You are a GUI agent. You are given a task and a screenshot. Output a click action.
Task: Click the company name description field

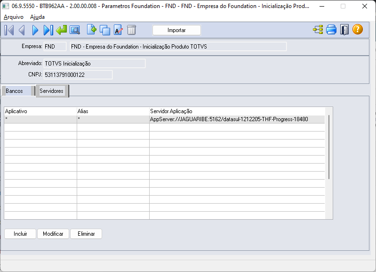click(178, 47)
